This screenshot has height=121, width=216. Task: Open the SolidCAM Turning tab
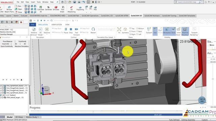tap(169, 16)
